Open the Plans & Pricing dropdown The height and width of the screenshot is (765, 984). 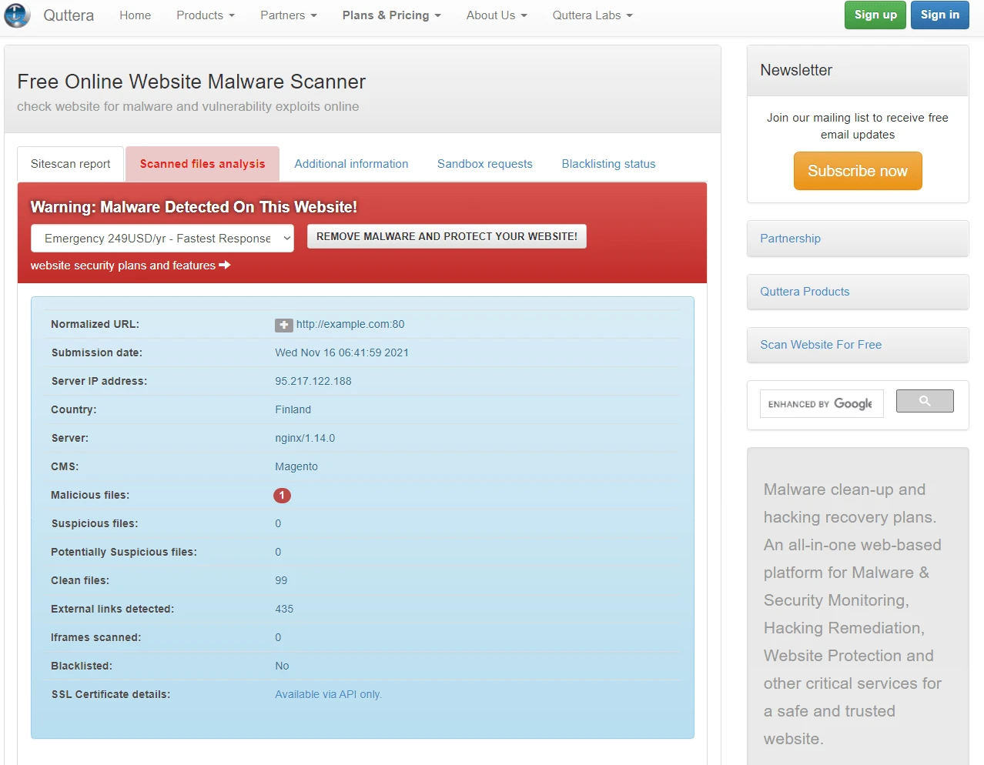[x=391, y=15]
